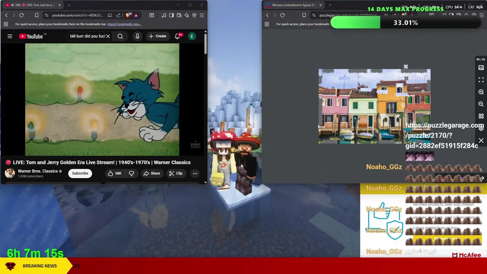Select the Murano embankment Jigsaw Puzzle tab
Viewport: 487px width, 274px height.
(293, 5)
